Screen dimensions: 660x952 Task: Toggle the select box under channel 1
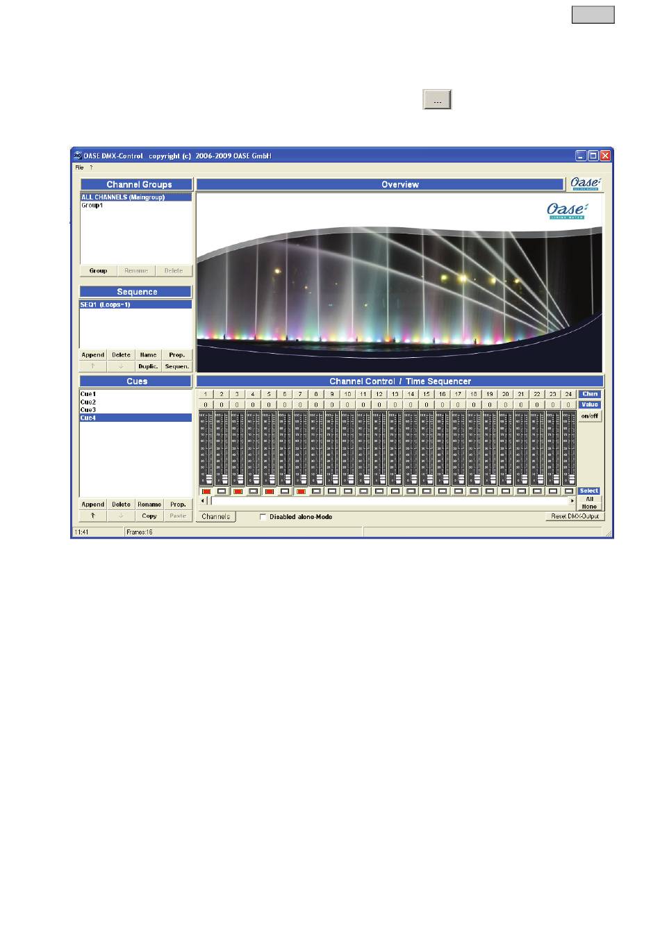point(206,491)
